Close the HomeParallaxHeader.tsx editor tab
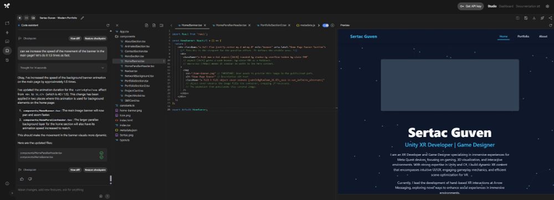The image size is (554, 200). pos(249,25)
